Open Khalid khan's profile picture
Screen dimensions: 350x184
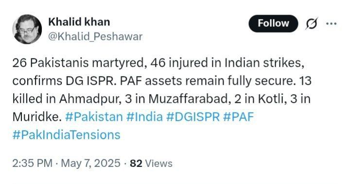(x=27, y=29)
